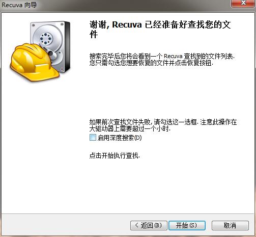This screenshot has width=256, height=237.
Task: Cancel the wizard with 取消 button
Action: pyautogui.click(x=230, y=225)
